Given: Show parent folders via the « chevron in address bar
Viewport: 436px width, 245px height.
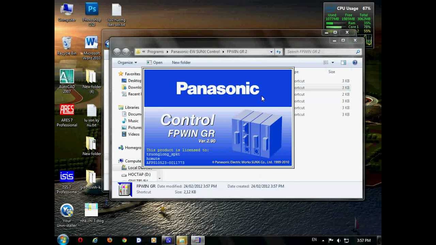Looking at the screenshot, I should 144,52.
